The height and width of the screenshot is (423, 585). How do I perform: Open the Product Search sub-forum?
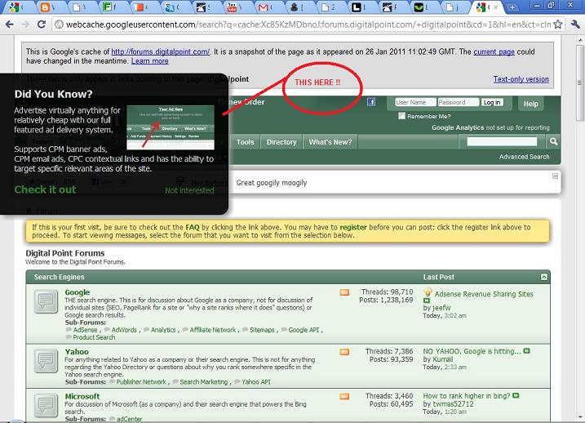pyautogui.click(x=94, y=337)
